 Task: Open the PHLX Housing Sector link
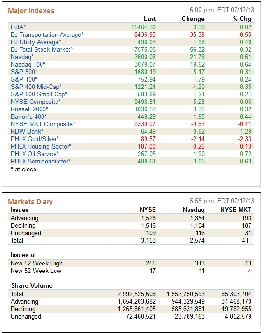point(41,146)
